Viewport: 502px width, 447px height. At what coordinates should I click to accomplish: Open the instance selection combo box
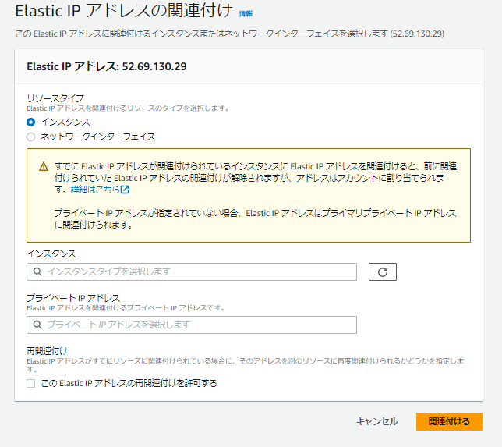[x=192, y=271]
